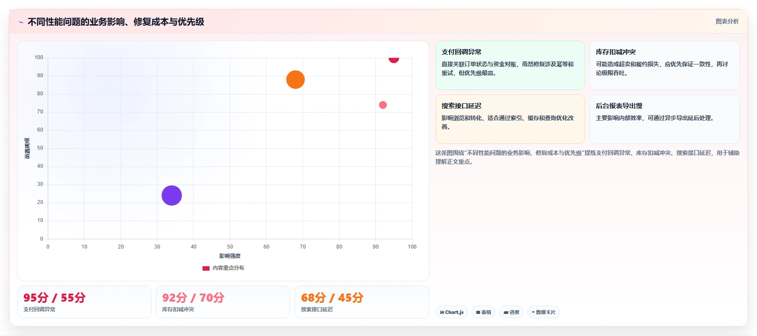This screenshot has width=757, height=336.
Task: Click the 图表分析 label in the header
Action: [x=727, y=21]
